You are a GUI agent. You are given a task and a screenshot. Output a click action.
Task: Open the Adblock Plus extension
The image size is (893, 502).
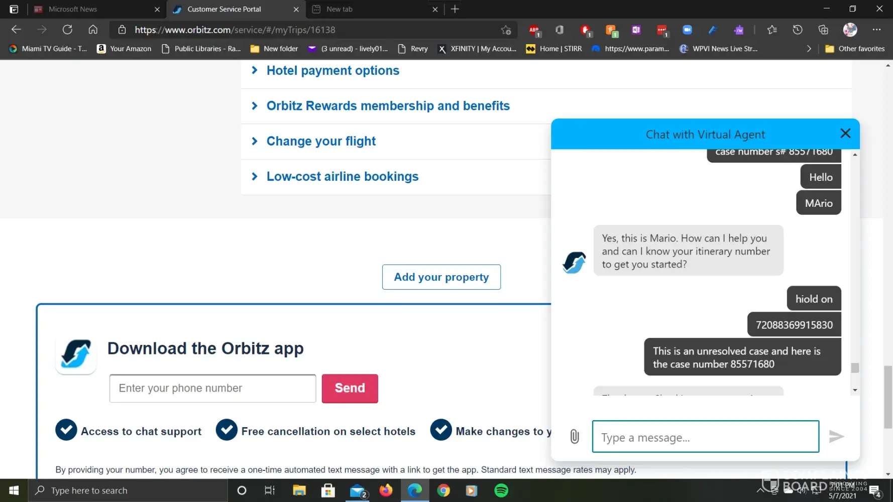(x=534, y=30)
